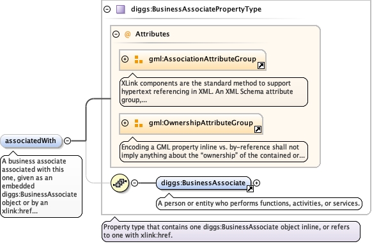The width and height of the screenshot is (372, 244).
Task: Select the gml:AssociationAttributeGroup label
Action: coord(203,59)
